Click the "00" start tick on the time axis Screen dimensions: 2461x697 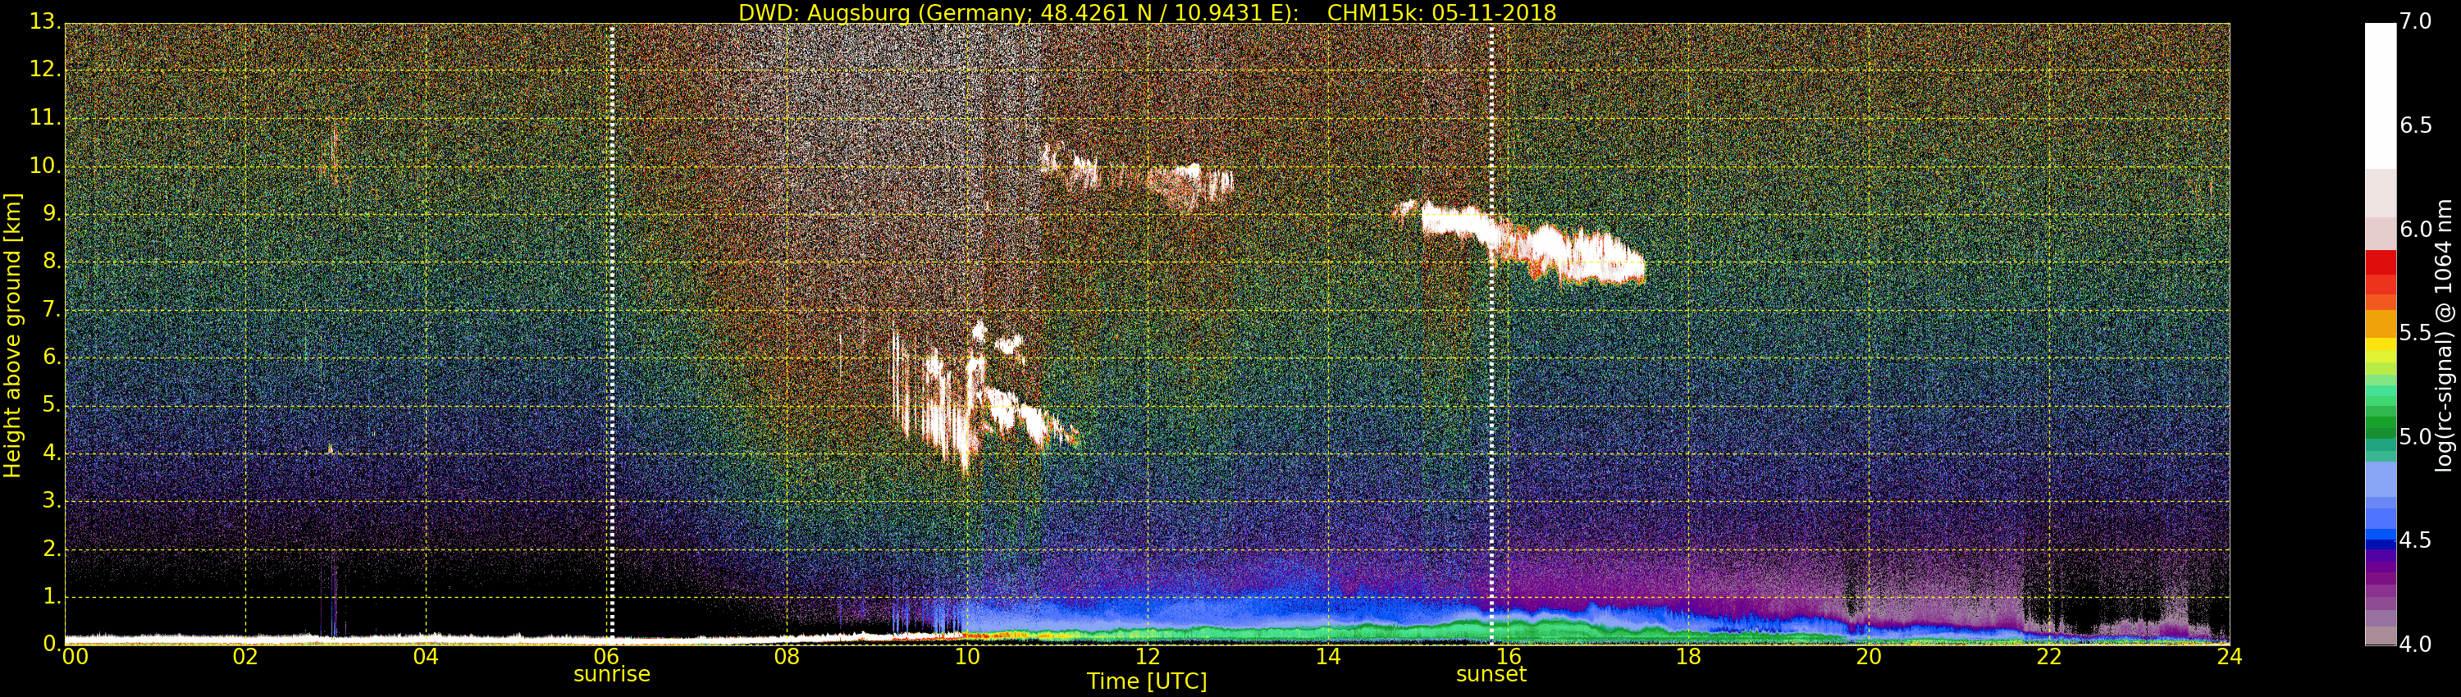tap(75, 656)
